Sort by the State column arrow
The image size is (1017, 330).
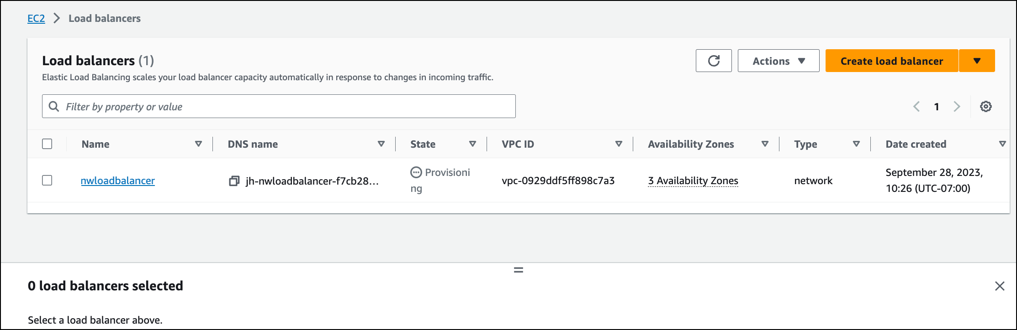click(x=472, y=144)
